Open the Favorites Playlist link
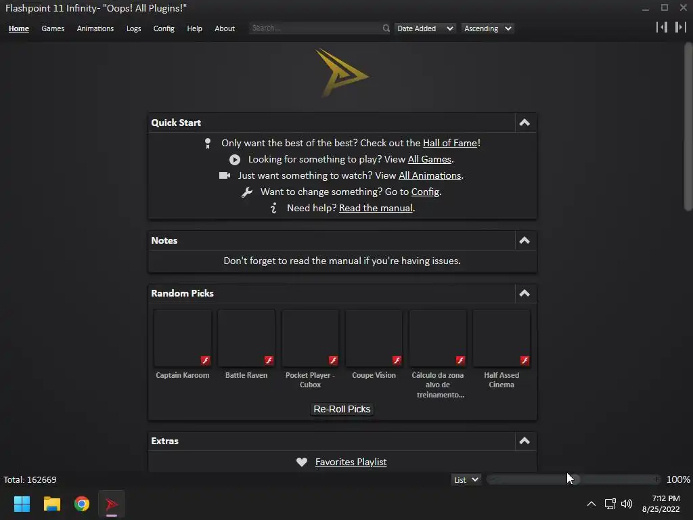The width and height of the screenshot is (693, 520). [x=351, y=462]
